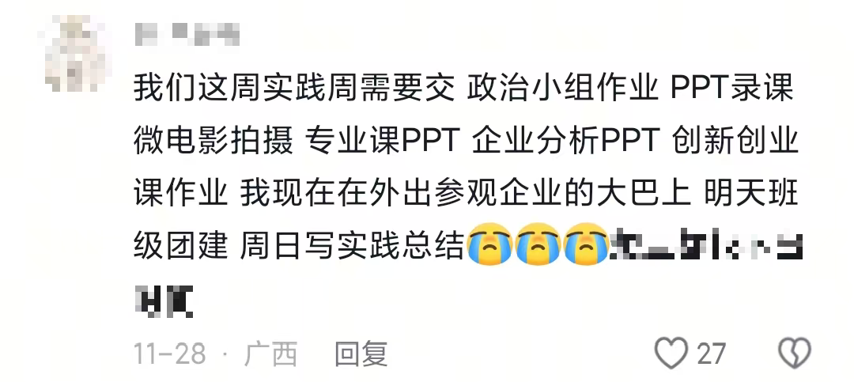Open the blurred username above the comment
The width and height of the screenshot is (854, 382).
(x=187, y=33)
